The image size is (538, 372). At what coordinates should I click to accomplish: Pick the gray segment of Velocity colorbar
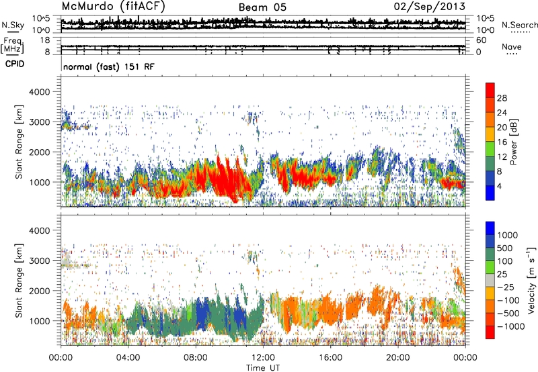click(490, 280)
